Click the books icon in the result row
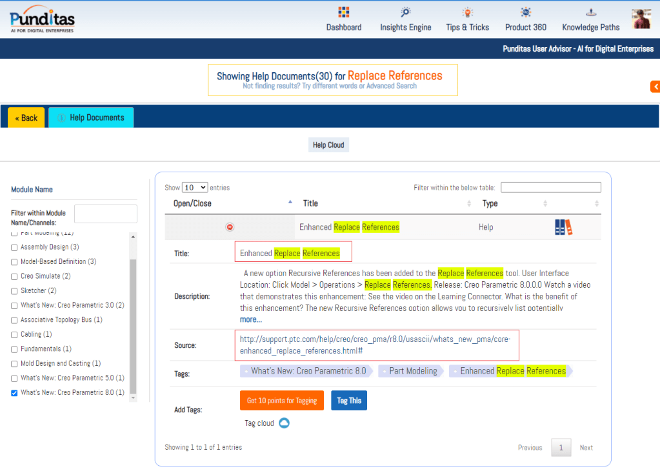 click(x=563, y=227)
